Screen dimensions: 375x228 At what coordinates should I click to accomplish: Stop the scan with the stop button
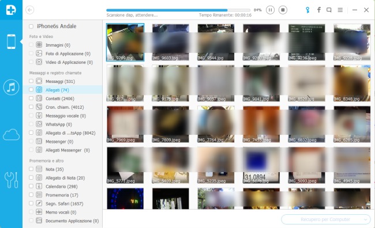[x=283, y=10]
